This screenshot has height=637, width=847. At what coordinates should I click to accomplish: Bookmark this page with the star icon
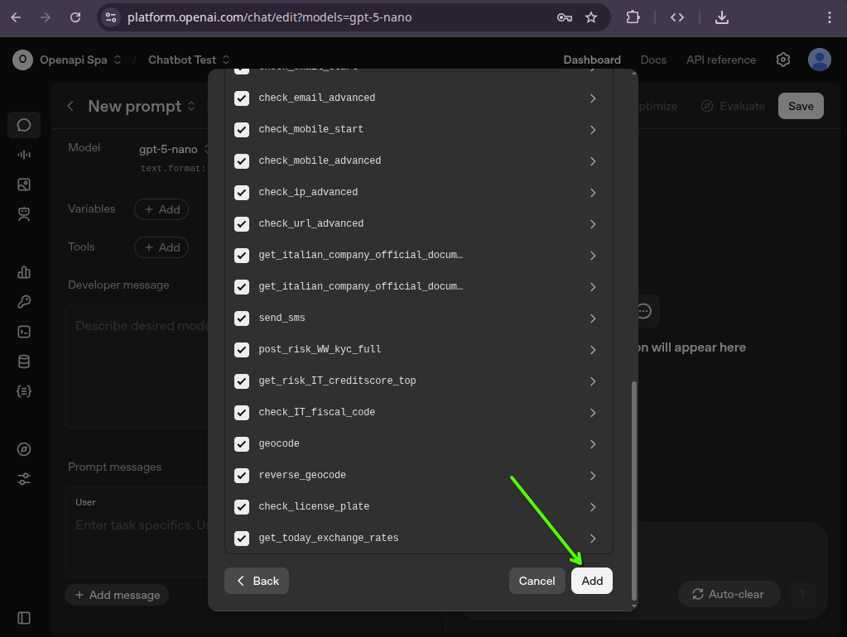click(x=591, y=17)
